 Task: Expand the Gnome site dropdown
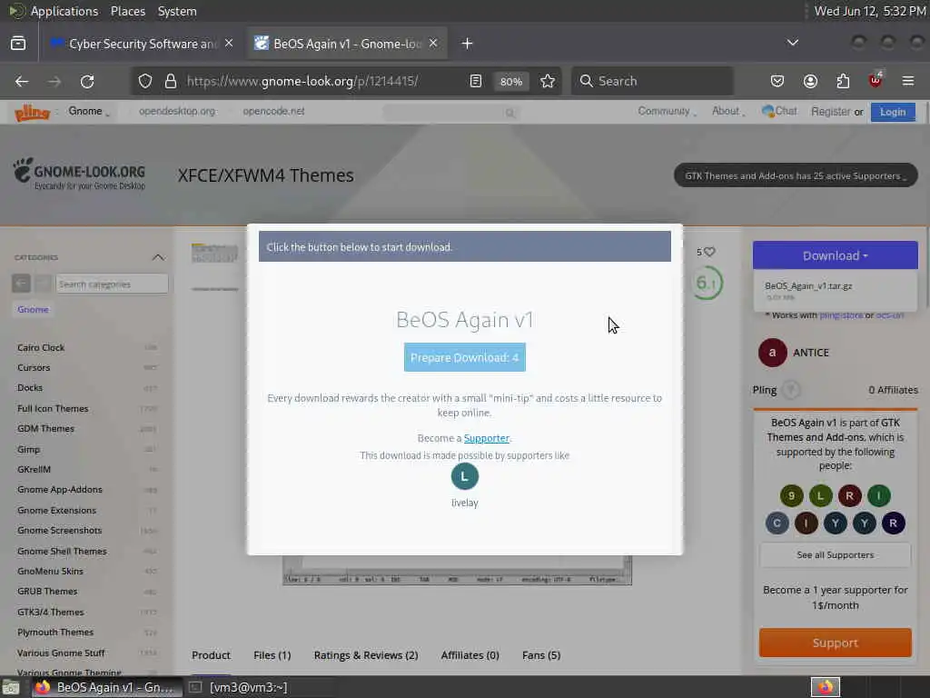[89, 111]
